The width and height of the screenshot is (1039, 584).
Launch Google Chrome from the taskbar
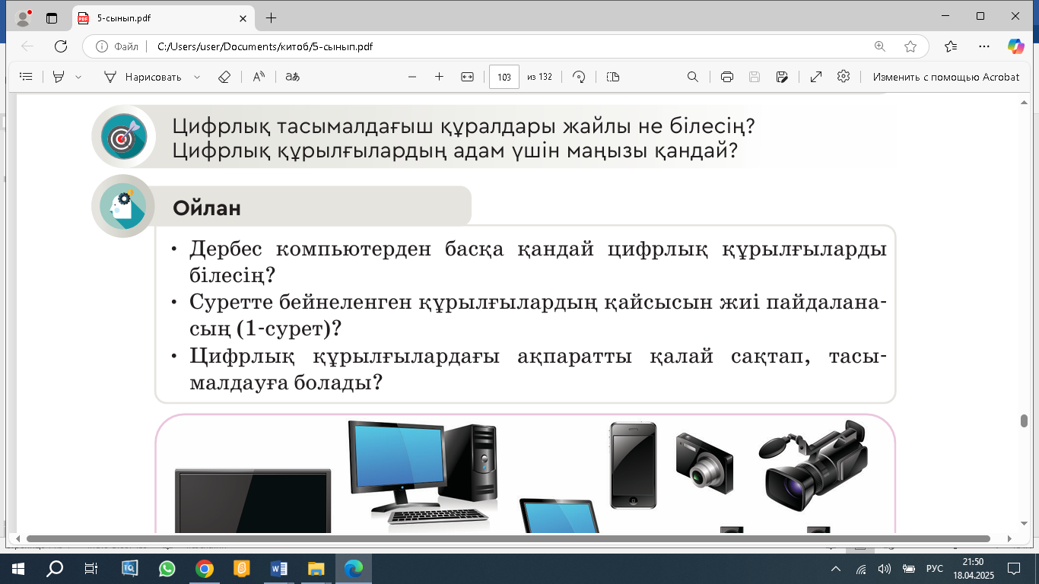point(204,568)
